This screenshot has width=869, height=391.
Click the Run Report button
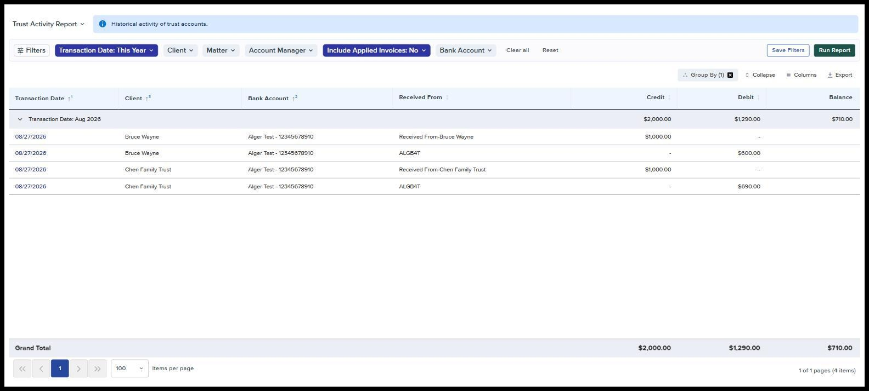coord(834,50)
